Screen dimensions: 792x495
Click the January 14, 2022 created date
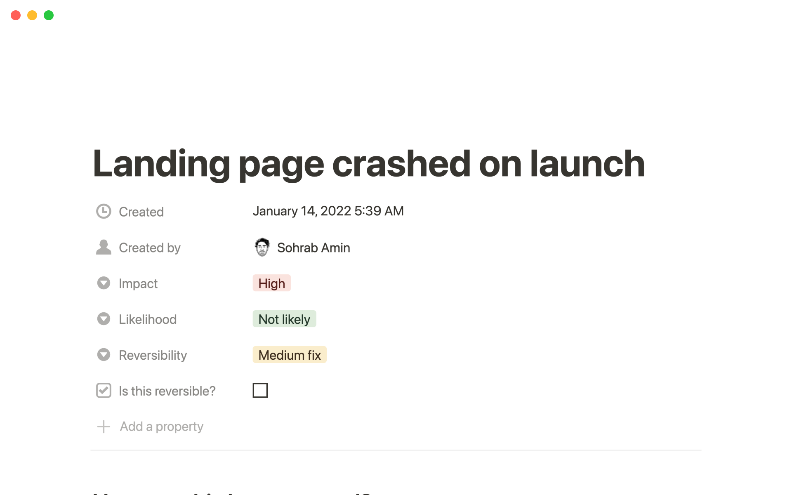[328, 211]
